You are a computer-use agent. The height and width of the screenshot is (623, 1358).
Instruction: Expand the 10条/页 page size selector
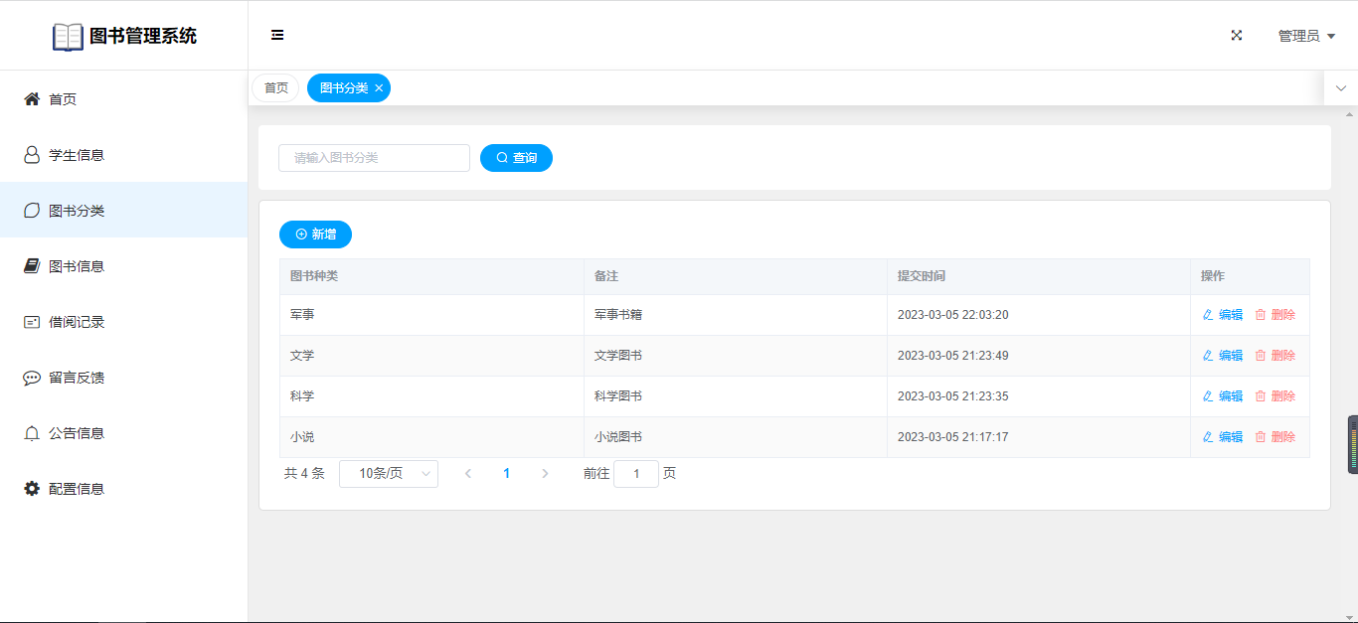(x=389, y=474)
